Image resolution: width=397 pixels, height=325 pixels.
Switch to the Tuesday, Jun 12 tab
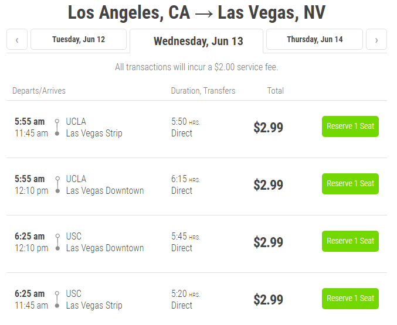tap(79, 40)
